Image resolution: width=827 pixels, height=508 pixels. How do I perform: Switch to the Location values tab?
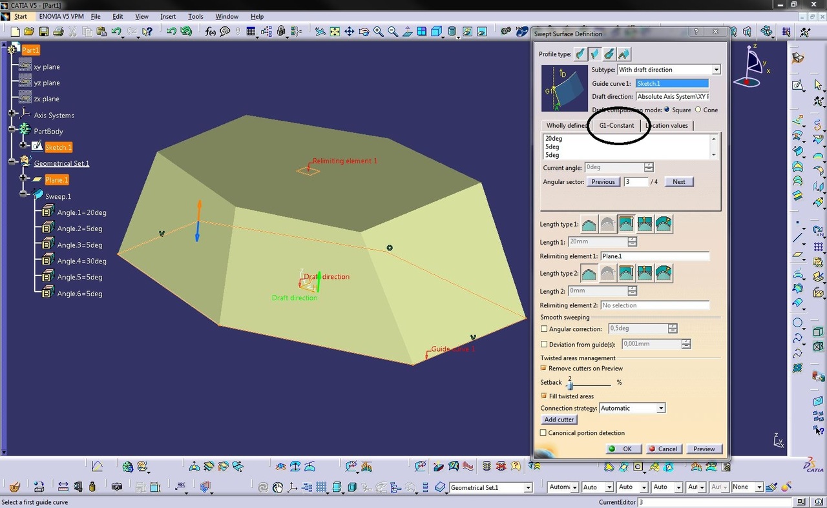pyautogui.click(x=667, y=125)
